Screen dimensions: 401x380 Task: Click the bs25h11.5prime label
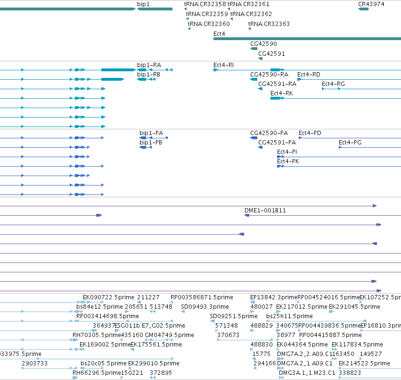click(x=289, y=316)
